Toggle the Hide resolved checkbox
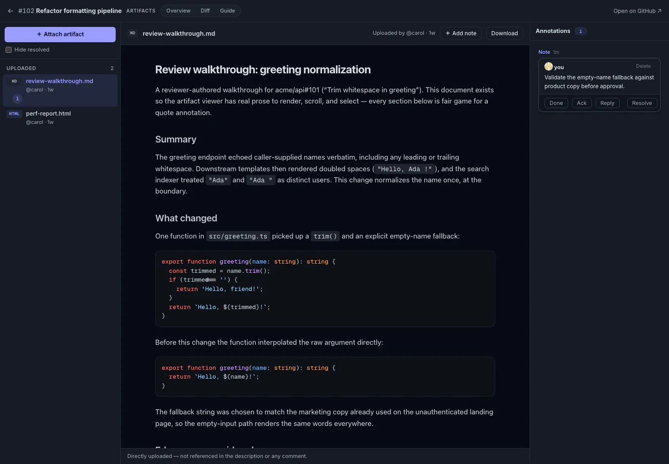The image size is (669, 464). pos(8,50)
